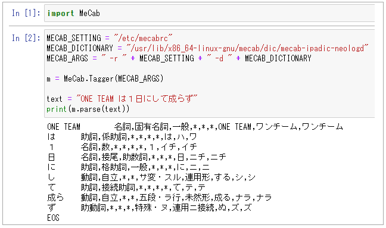Click the output row for ず 助動詞

(150, 208)
